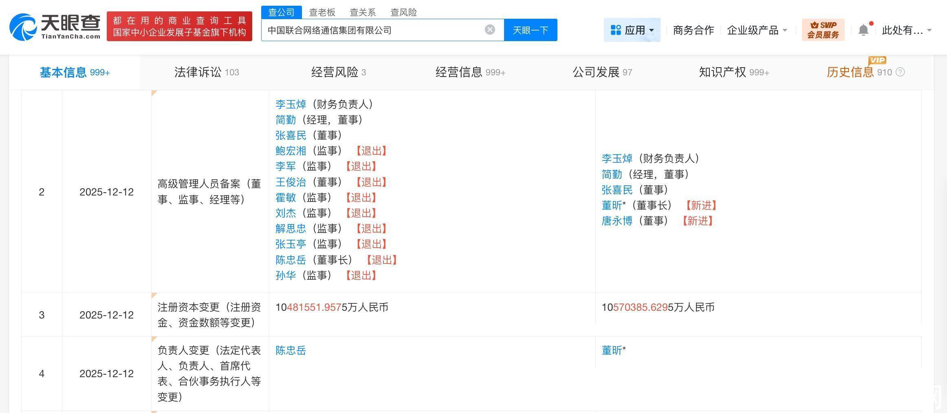Click the red promotional banner
This screenshot has width=947, height=413.
[x=179, y=26]
